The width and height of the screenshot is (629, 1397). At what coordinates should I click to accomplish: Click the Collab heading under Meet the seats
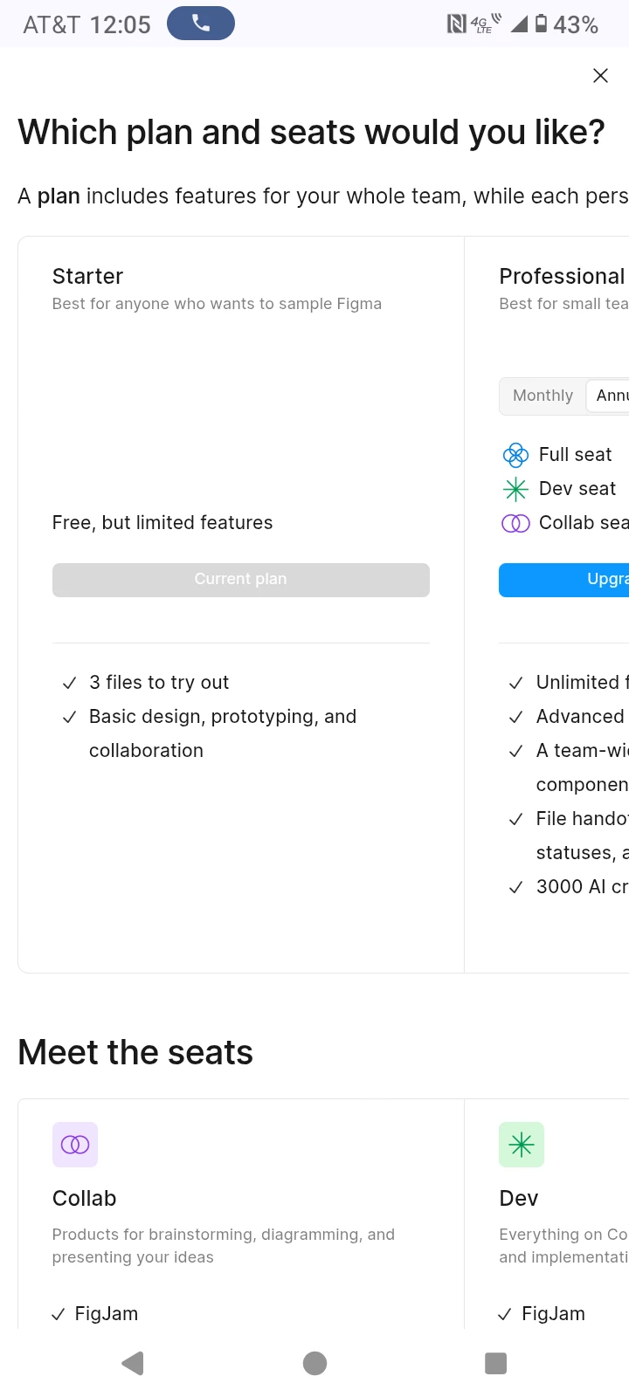coord(84,1199)
